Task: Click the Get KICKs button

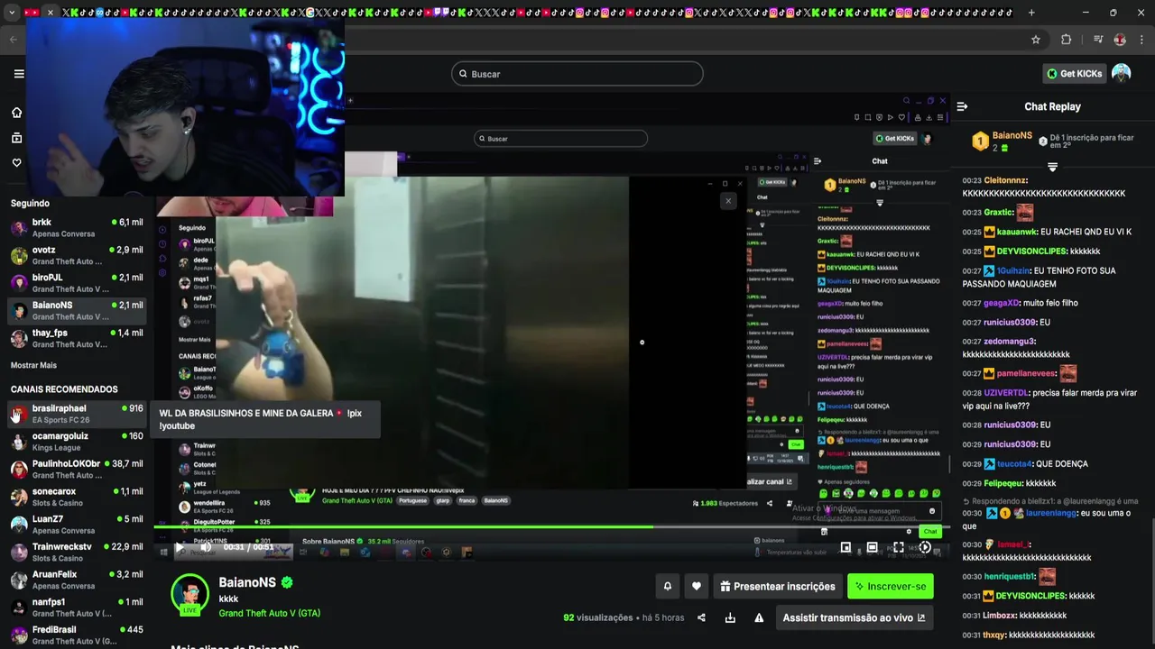Action: coord(1074,74)
